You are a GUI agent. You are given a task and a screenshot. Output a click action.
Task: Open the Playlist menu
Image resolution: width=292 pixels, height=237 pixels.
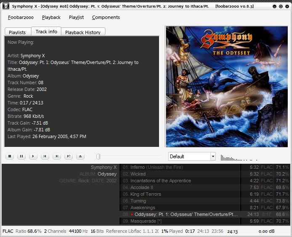76,17
